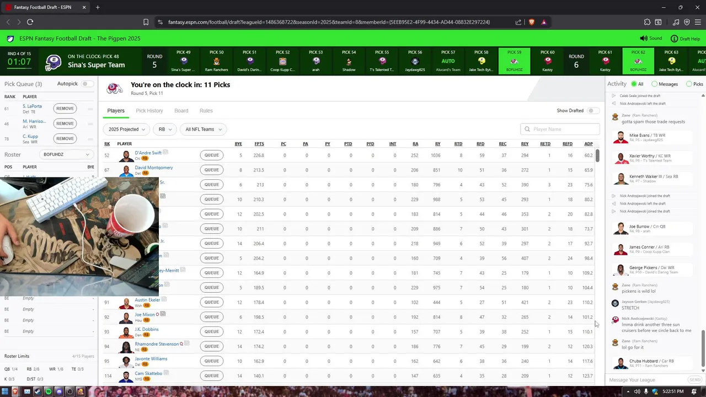Select the Picks activity radio button

pyautogui.click(x=689, y=84)
